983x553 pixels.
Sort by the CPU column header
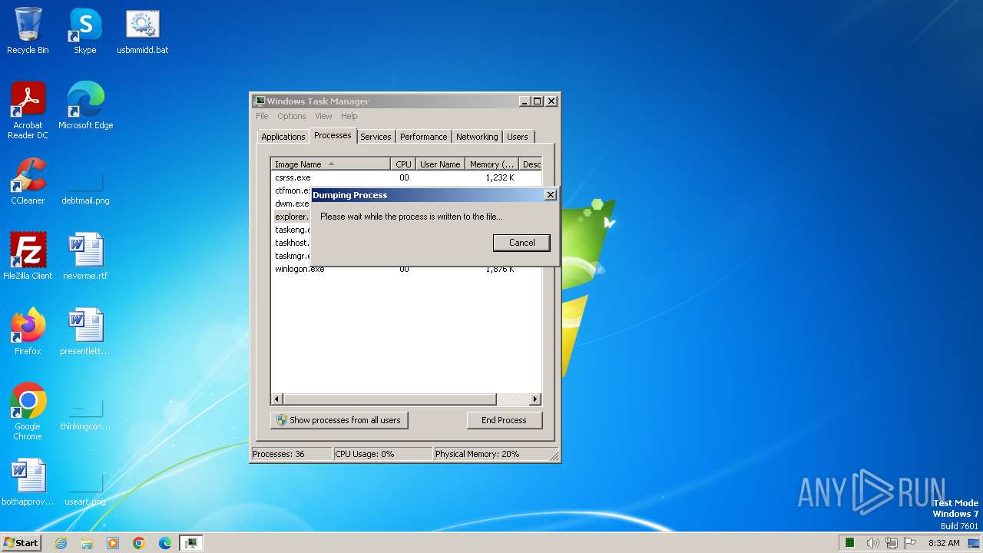point(403,164)
